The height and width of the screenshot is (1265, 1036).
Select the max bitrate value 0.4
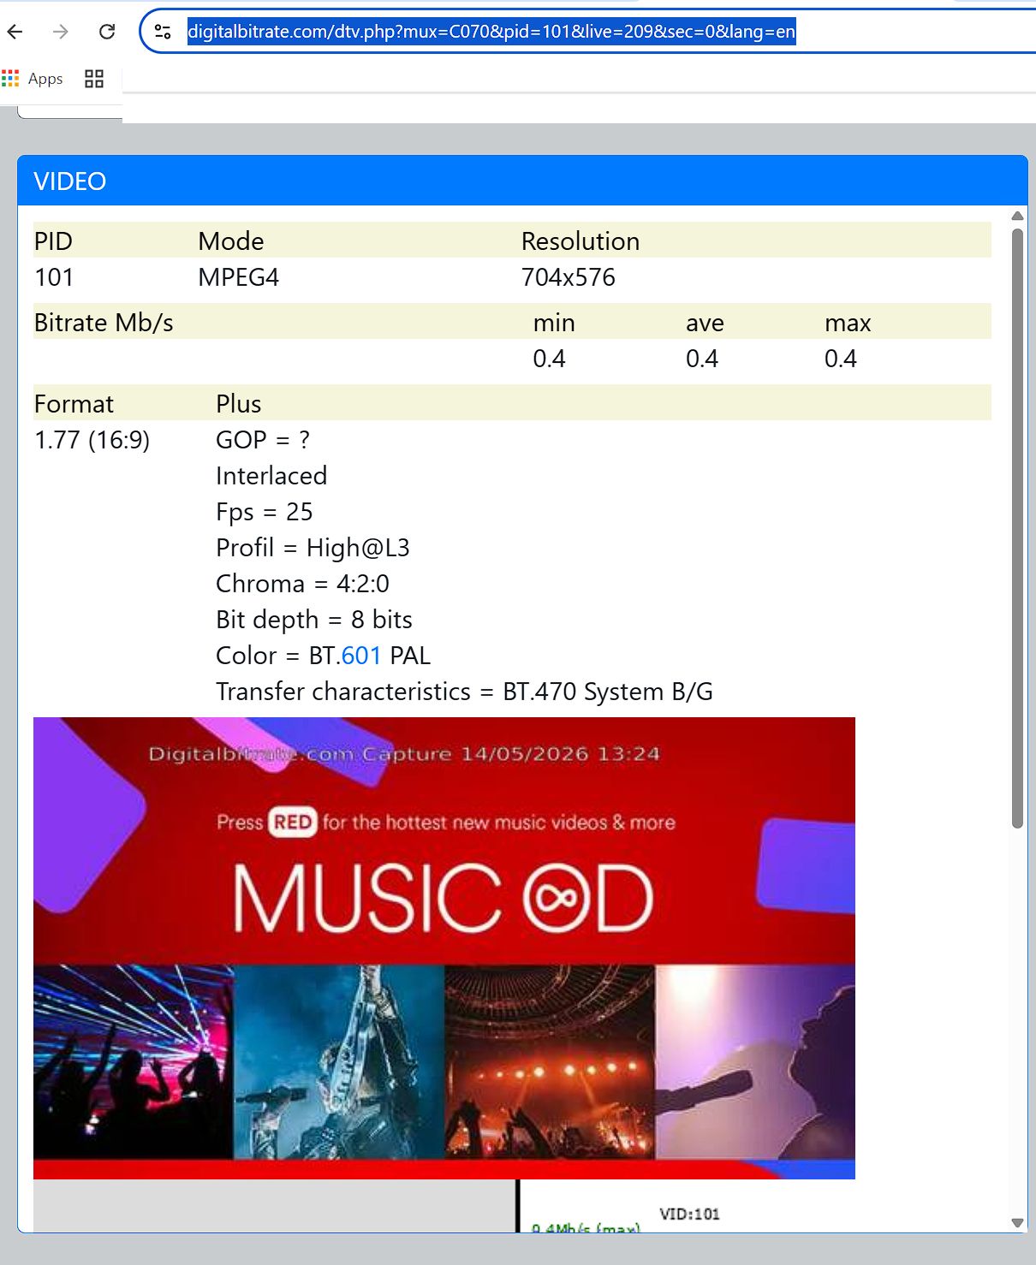coord(841,359)
